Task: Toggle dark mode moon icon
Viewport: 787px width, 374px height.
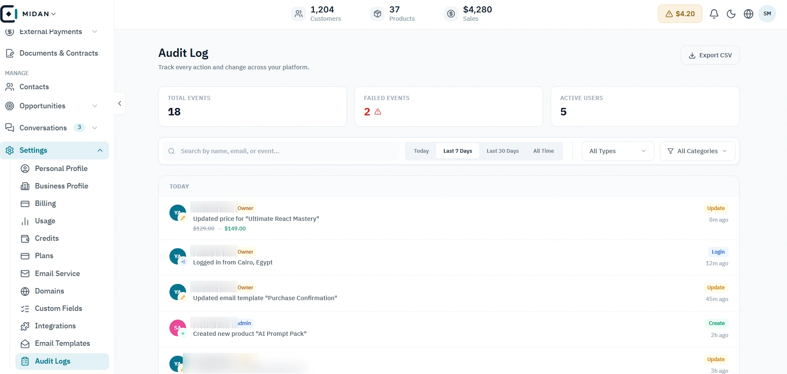Action: point(731,14)
